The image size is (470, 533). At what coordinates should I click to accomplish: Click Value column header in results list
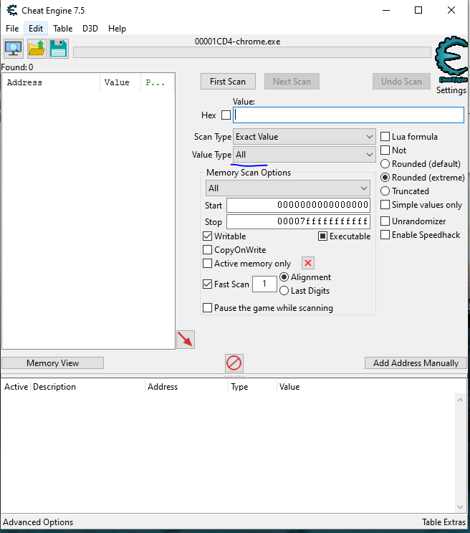[120, 82]
